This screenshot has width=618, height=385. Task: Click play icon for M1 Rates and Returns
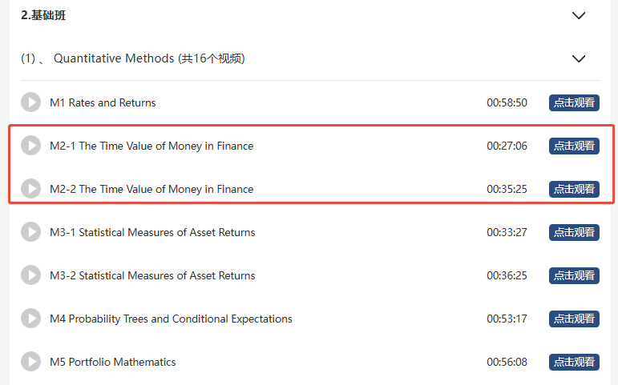click(30, 102)
